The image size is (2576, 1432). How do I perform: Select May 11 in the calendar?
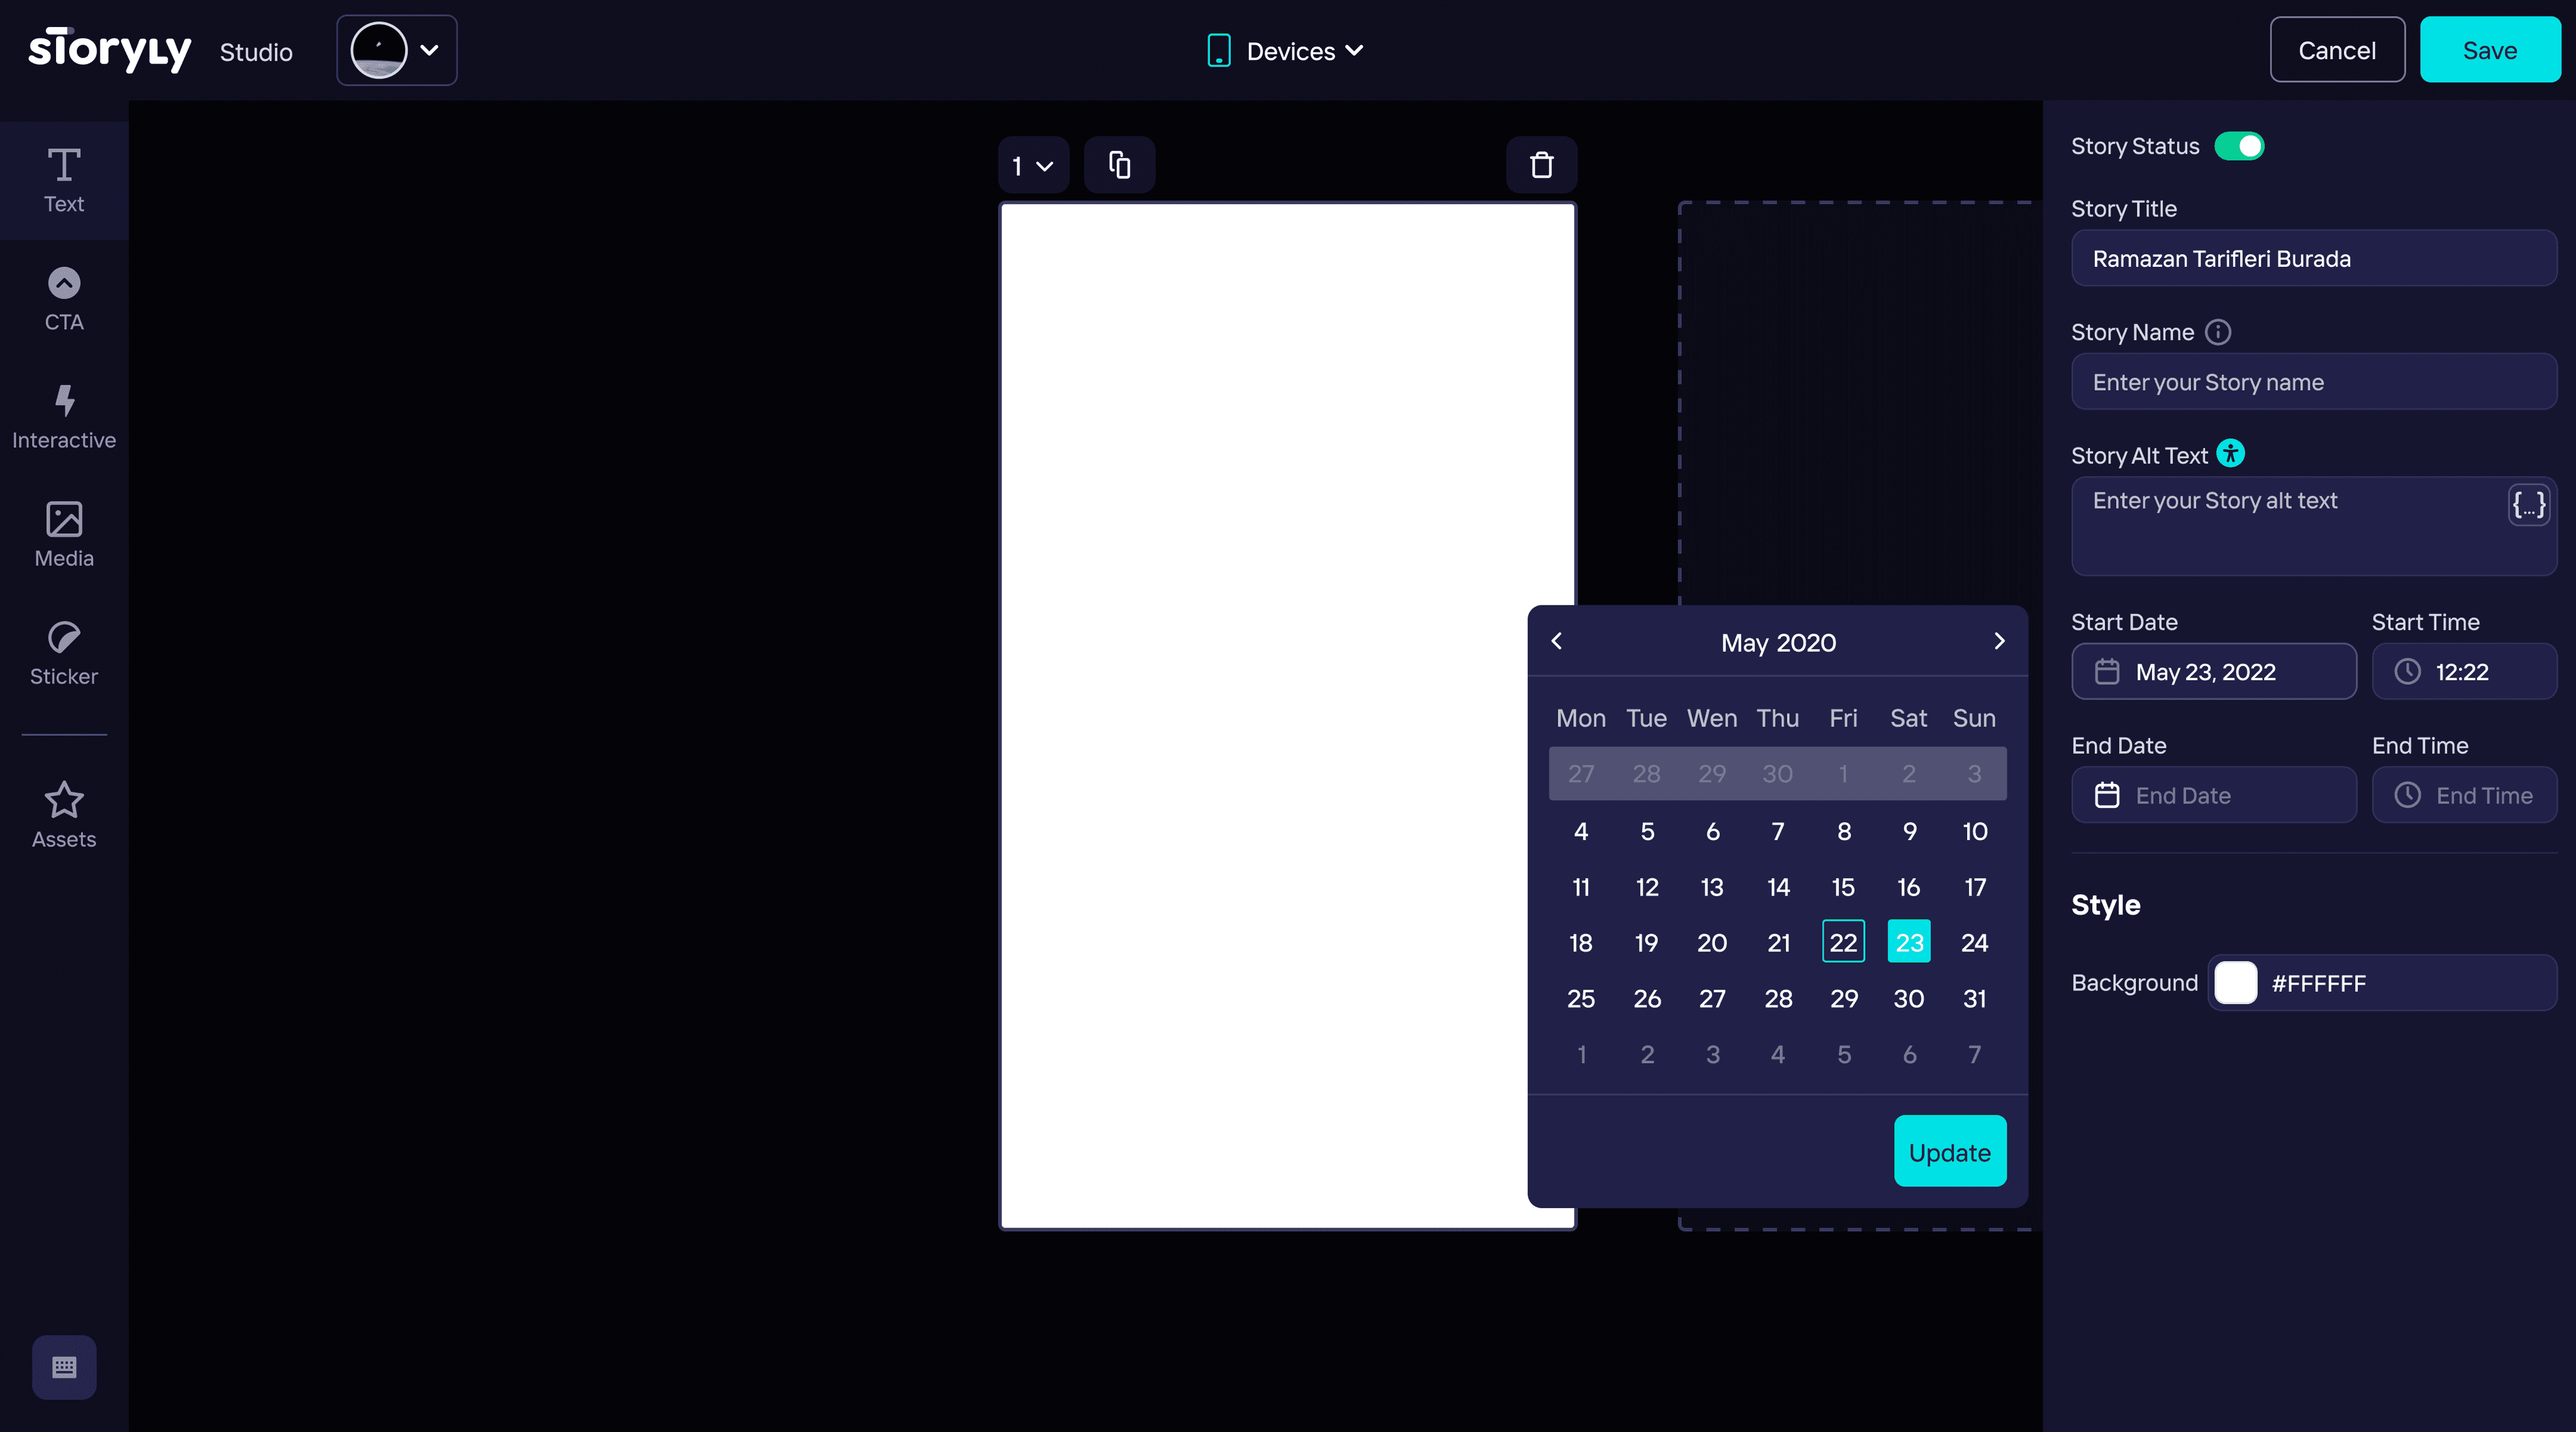click(1581, 887)
